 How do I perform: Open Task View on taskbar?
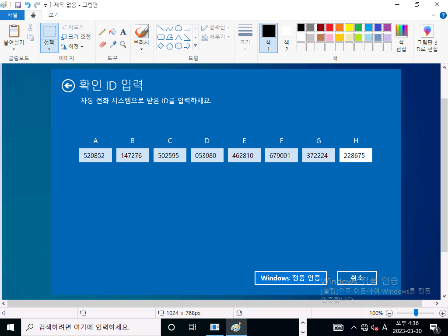192,327
